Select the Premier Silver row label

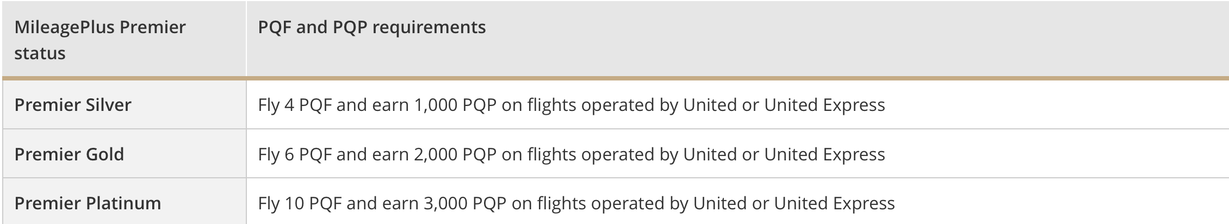pos(73,105)
